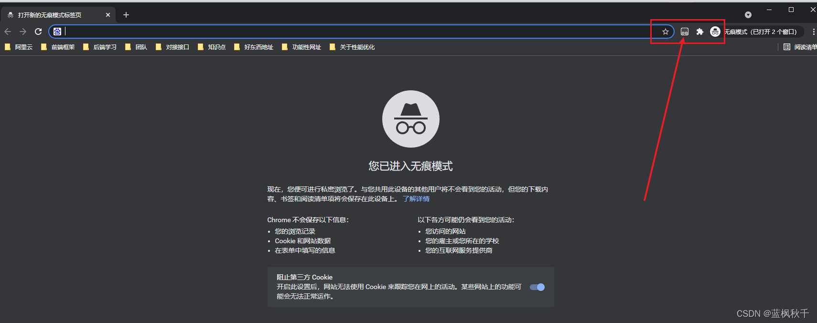Click the incognito mode windows-open label
The width and height of the screenshot is (817, 323).
761,32
